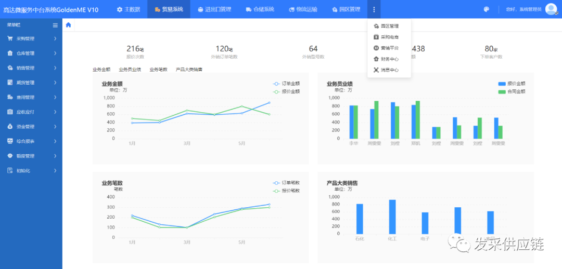Open the 进出口管理 top navigation tab
Screen dimensions: 562x269
pos(214,10)
